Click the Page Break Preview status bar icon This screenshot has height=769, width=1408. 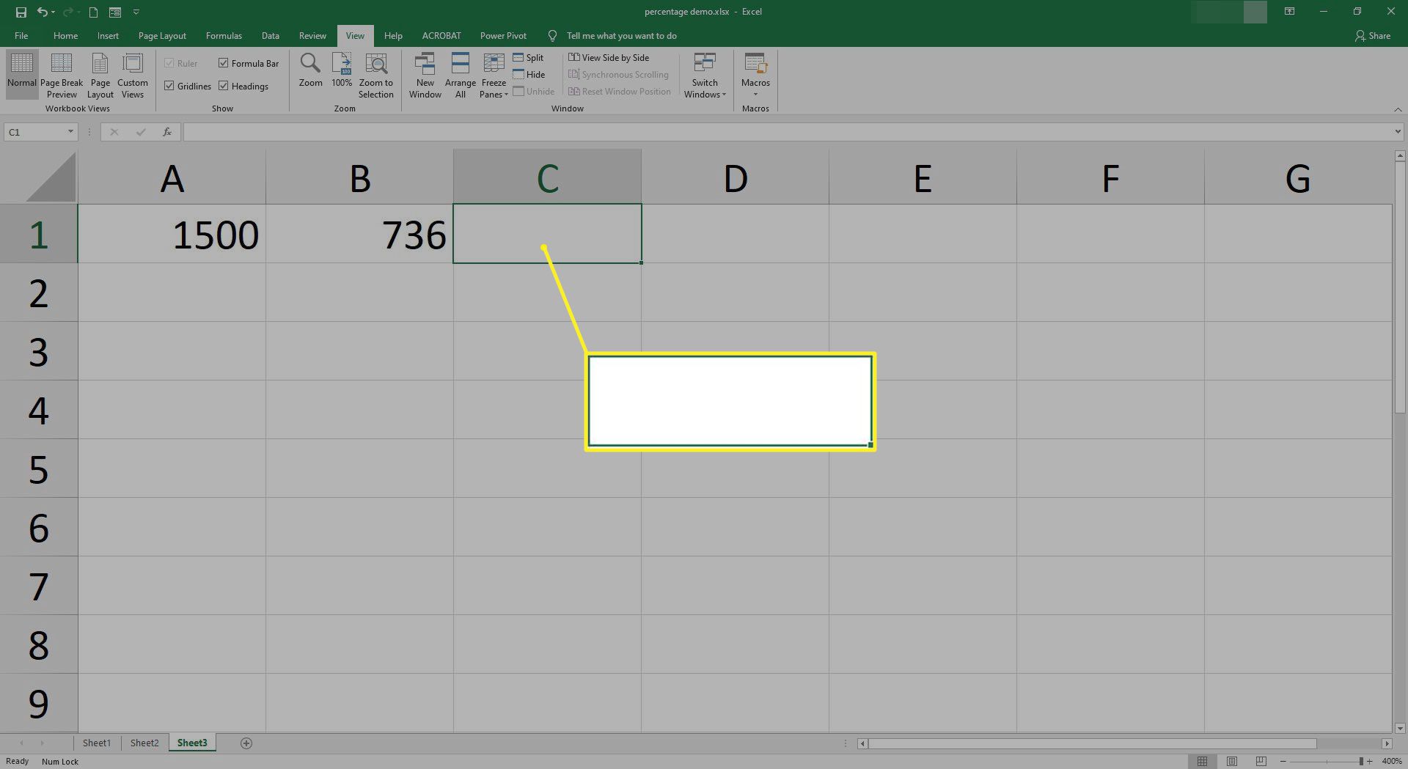[x=1261, y=762]
